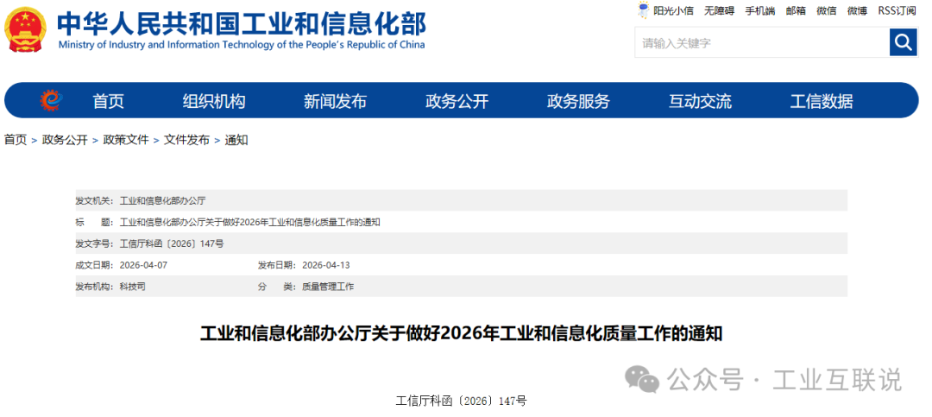Select the 分类 value 质量管理工作
Screen dimensions: 932x417
click(x=328, y=286)
